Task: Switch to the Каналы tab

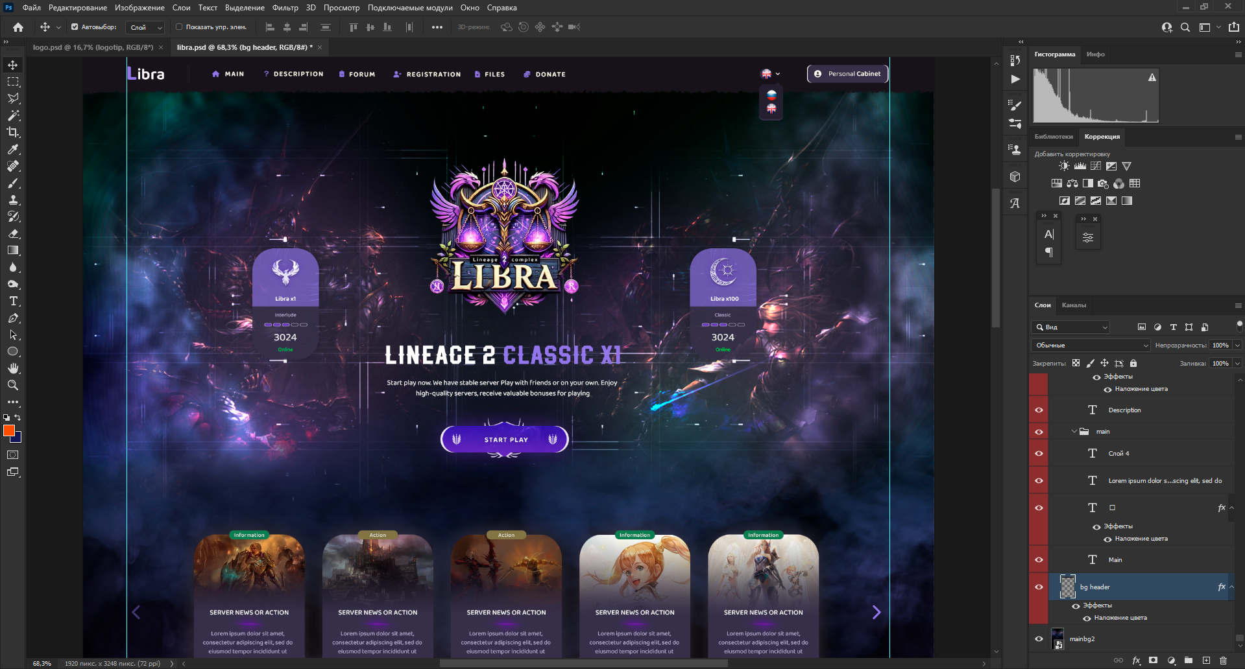Action: pos(1074,305)
